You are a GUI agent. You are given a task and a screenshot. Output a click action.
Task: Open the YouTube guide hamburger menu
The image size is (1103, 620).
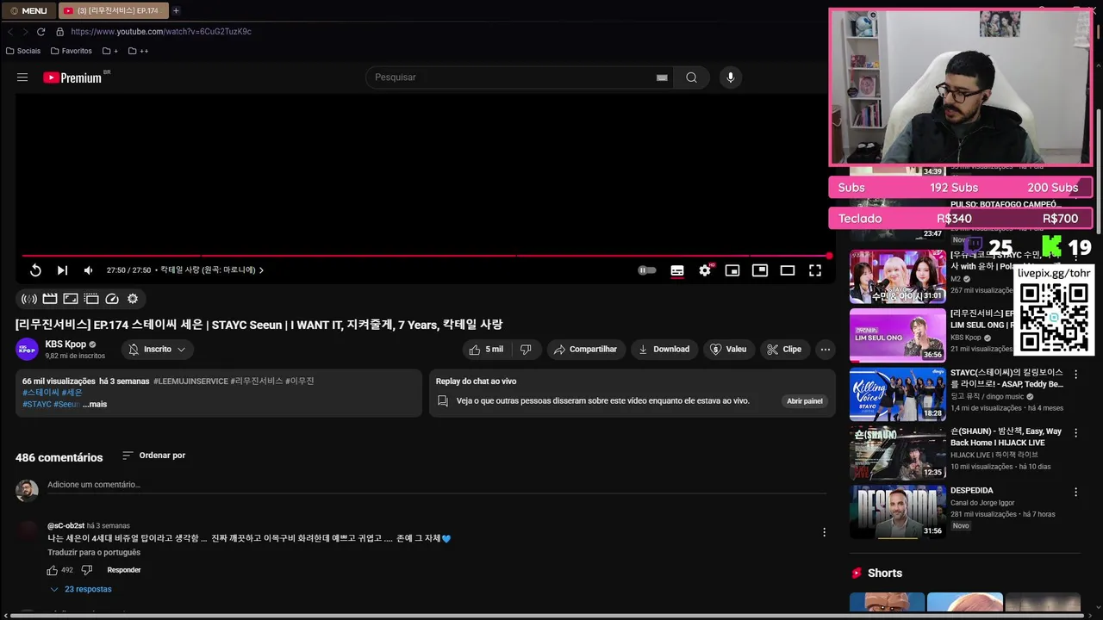22,77
